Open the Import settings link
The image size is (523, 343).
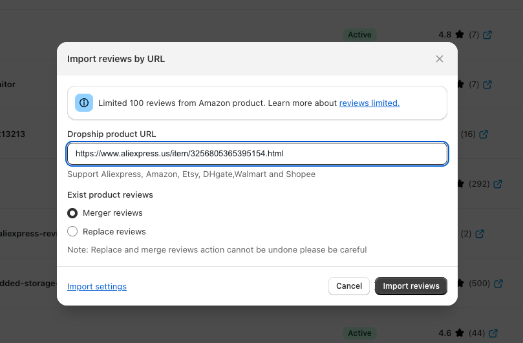[97, 286]
